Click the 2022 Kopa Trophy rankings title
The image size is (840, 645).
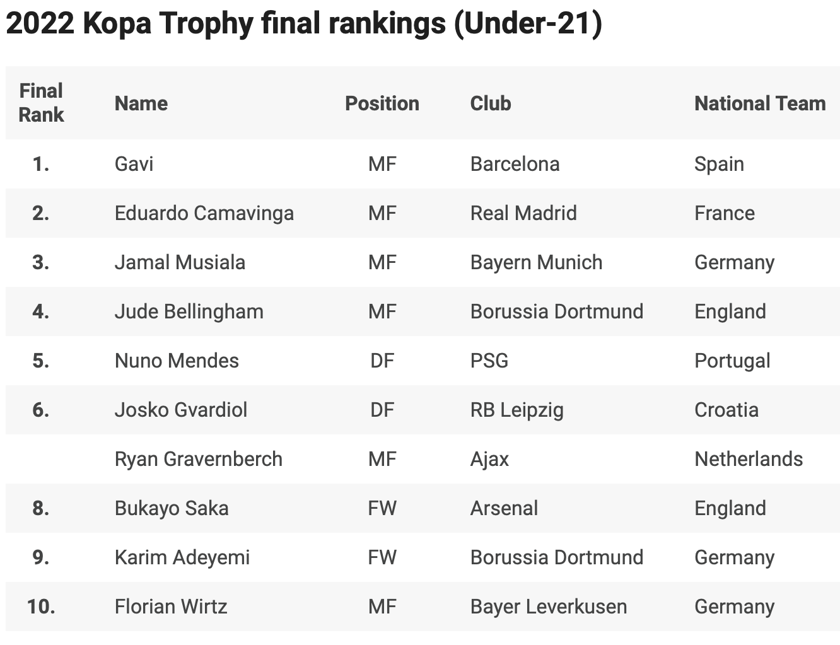point(303,24)
